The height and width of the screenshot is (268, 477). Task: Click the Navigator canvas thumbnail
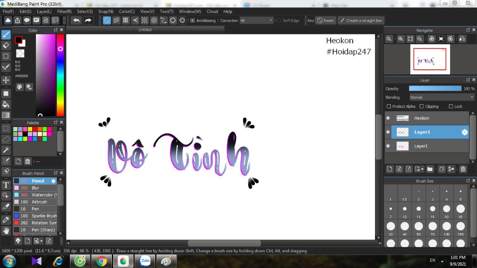click(x=430, y=59)
